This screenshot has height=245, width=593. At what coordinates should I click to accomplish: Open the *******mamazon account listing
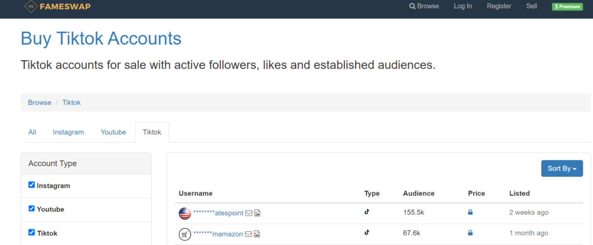coord(218,234)
